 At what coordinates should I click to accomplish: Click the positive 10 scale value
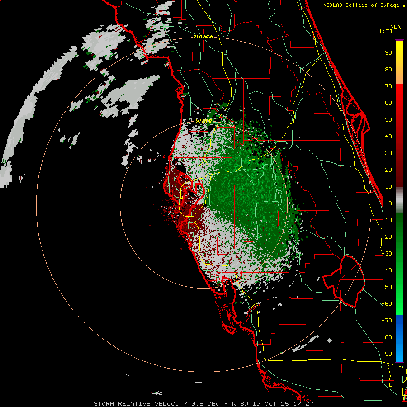coord(388,187)
